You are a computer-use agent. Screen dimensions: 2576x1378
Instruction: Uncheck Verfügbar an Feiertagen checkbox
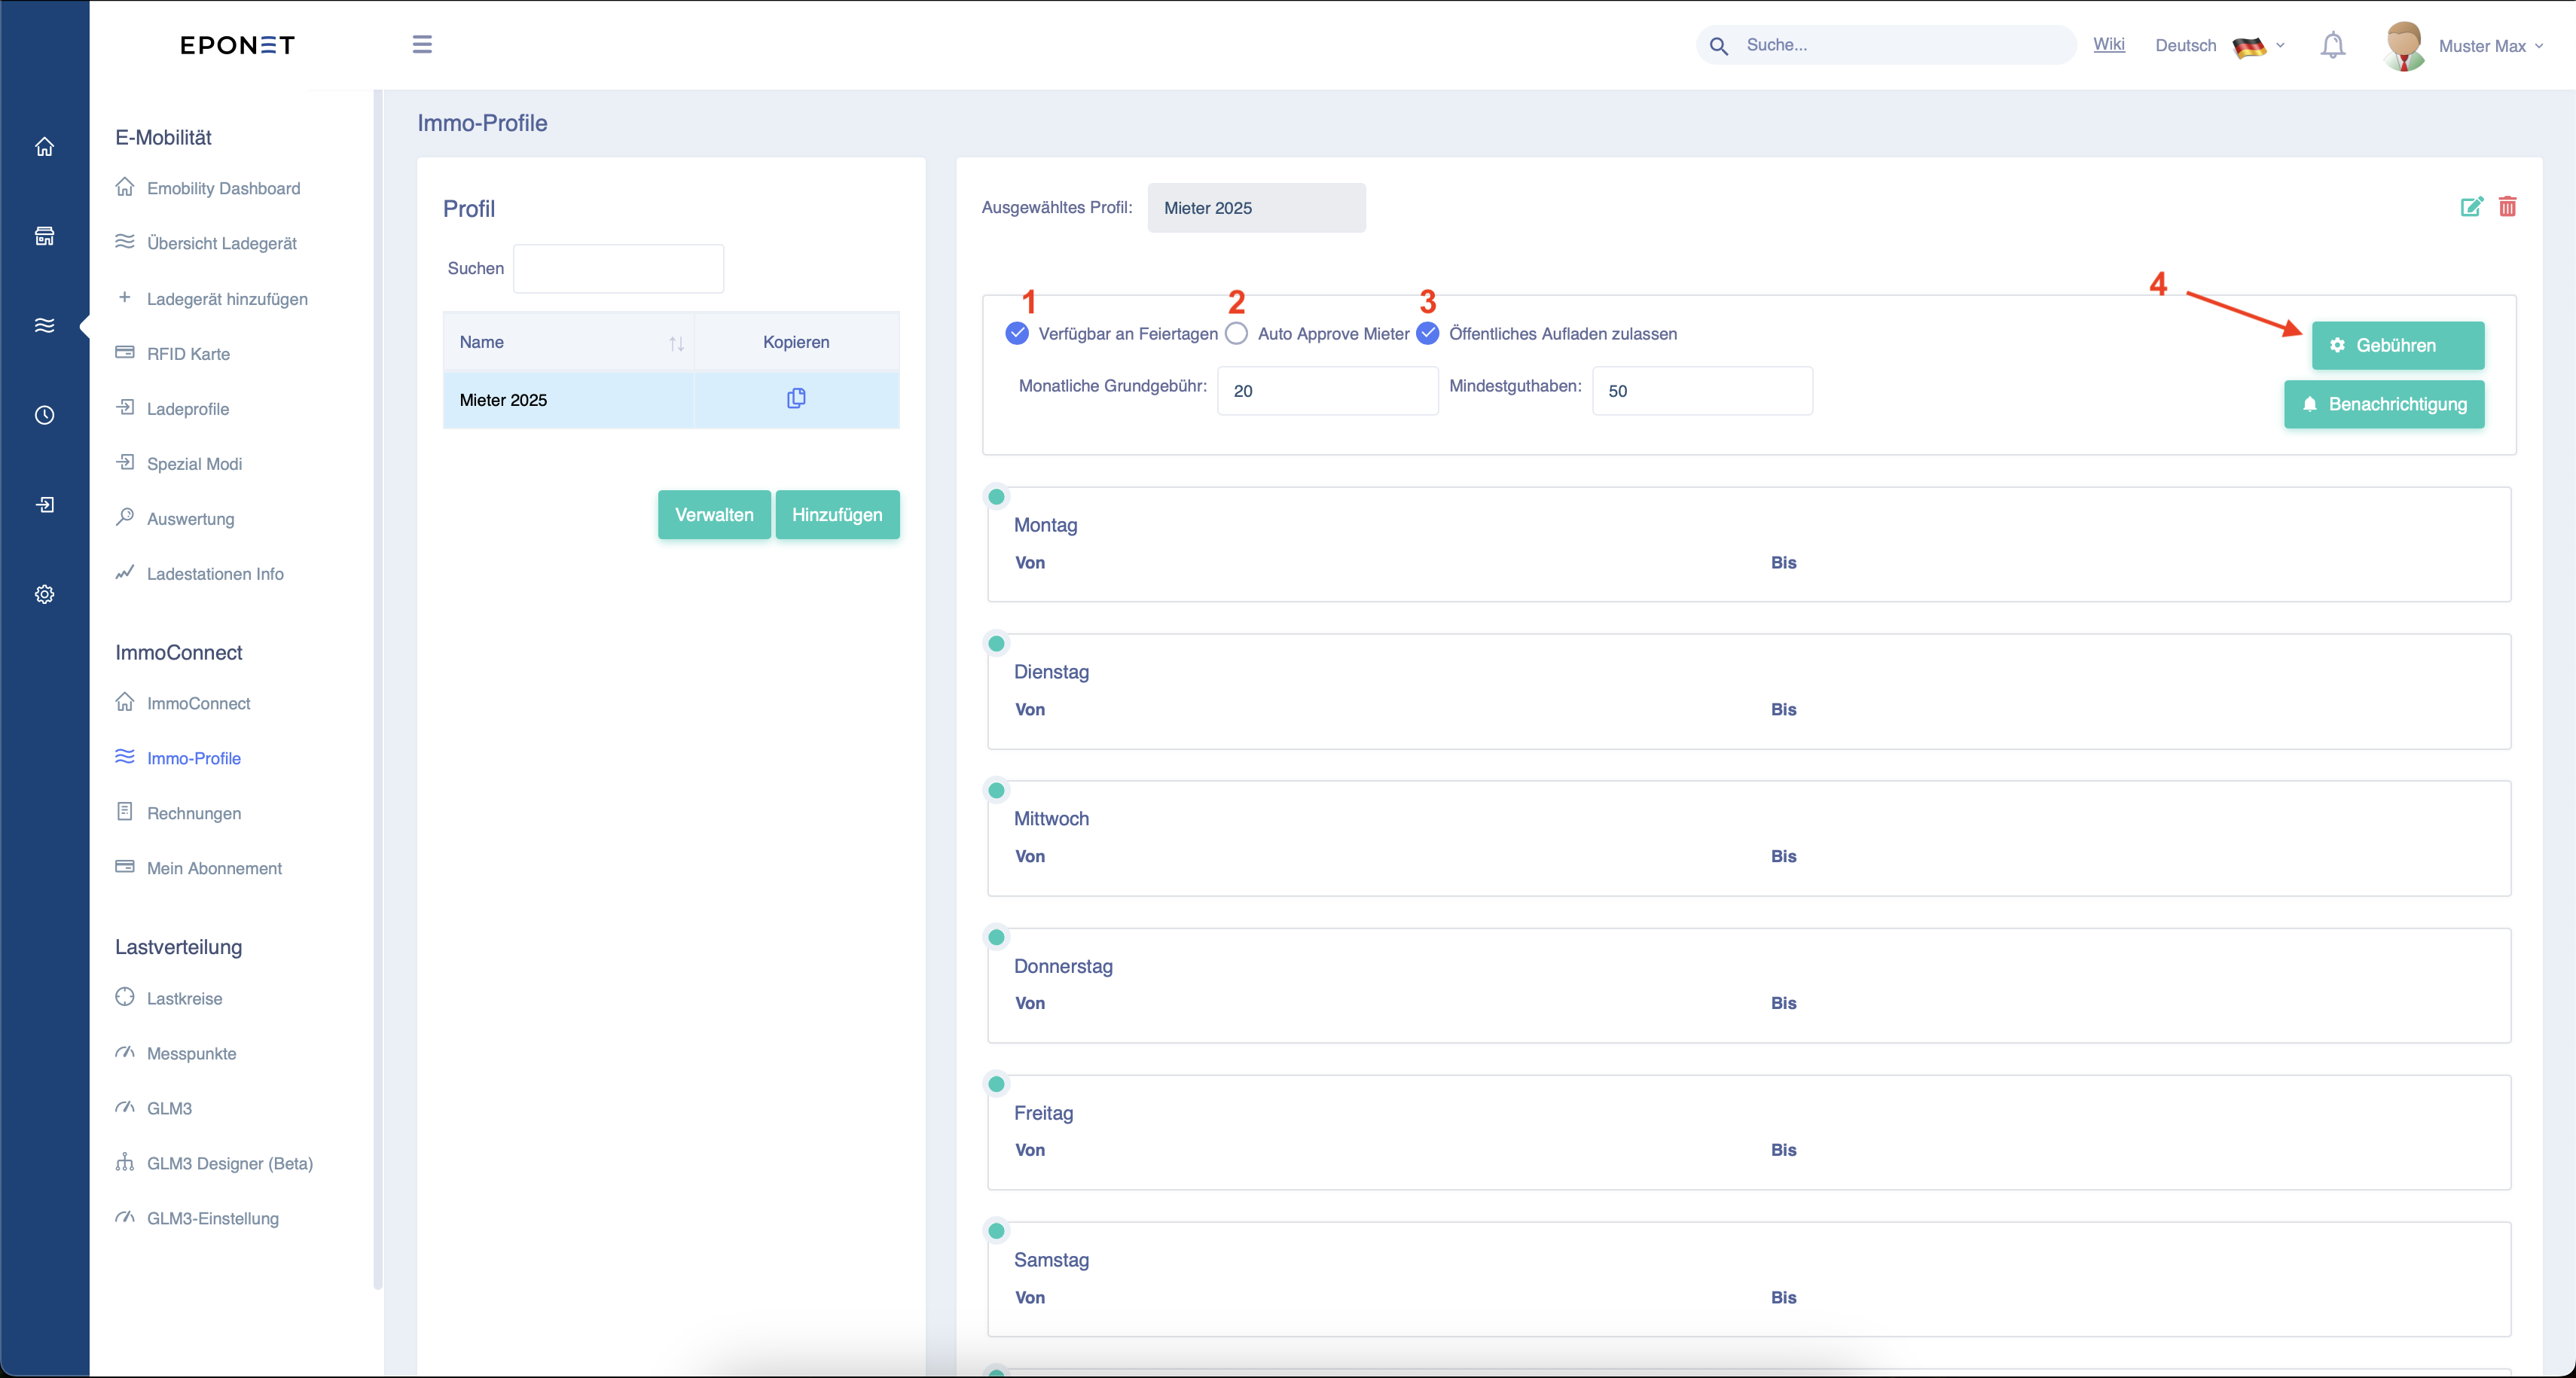click(1017, 333)
